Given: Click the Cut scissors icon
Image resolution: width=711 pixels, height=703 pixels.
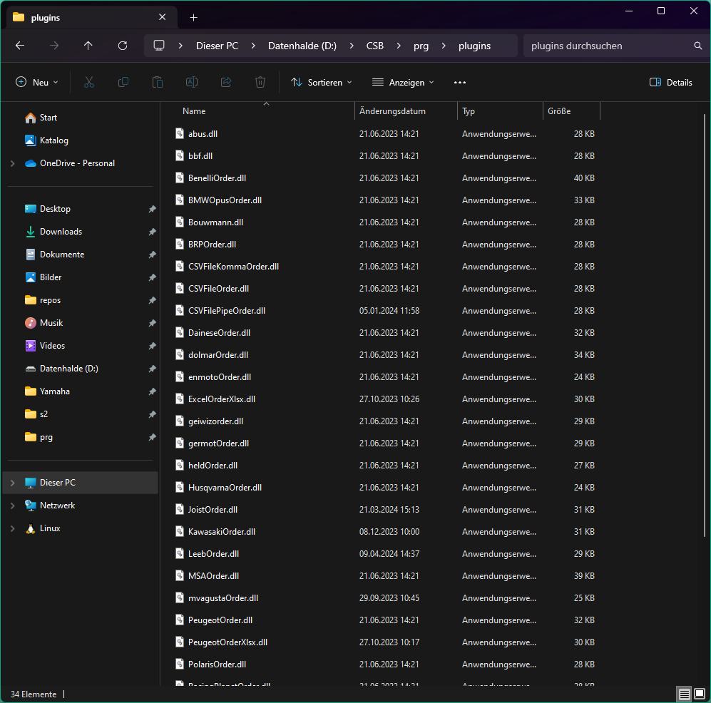Looking at the screenshot, I should 89,82.
